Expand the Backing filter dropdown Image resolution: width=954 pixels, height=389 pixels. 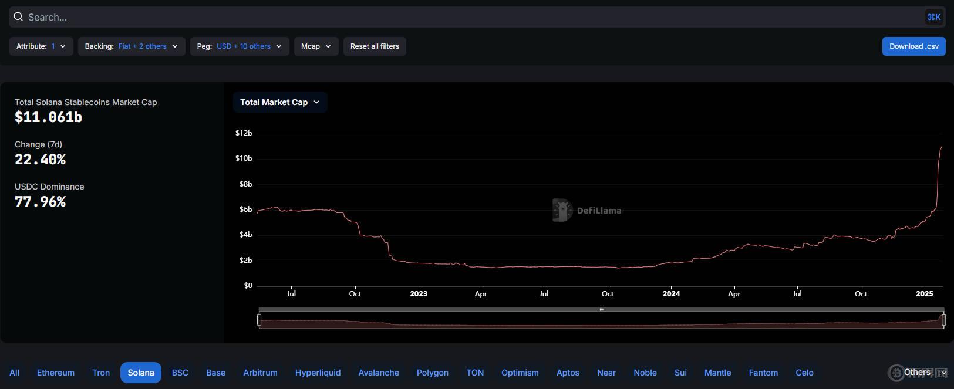click(x=132, y=46)
